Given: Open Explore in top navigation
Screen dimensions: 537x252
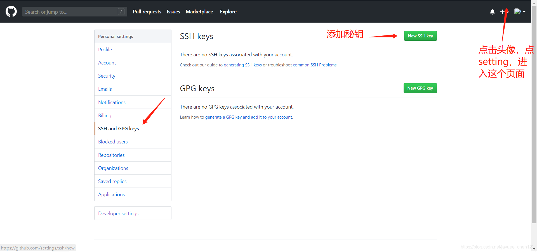Looking at the screenshot, I should click(228, 12).
